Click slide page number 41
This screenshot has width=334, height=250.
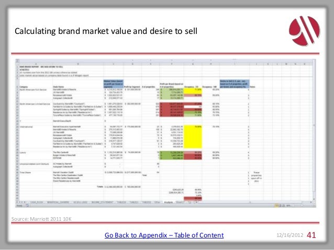click(311, 235)
